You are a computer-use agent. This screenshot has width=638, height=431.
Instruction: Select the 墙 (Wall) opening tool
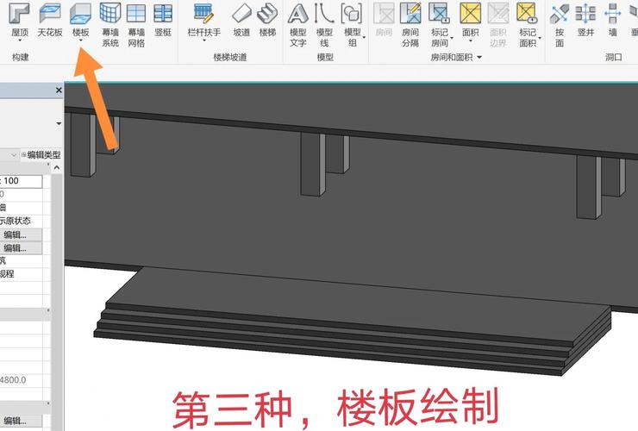click(612, 18)
